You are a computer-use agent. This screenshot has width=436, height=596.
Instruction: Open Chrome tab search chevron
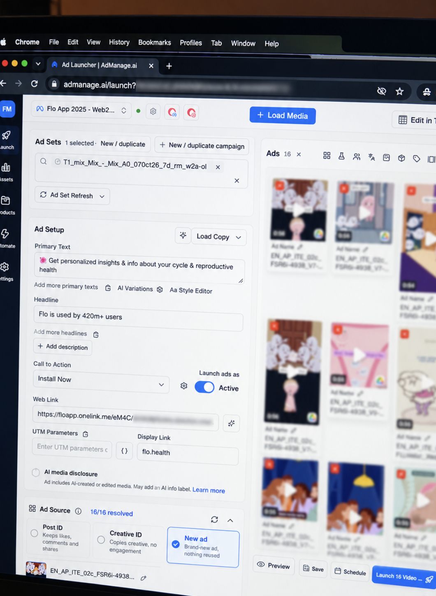click(x=38, y=64)
